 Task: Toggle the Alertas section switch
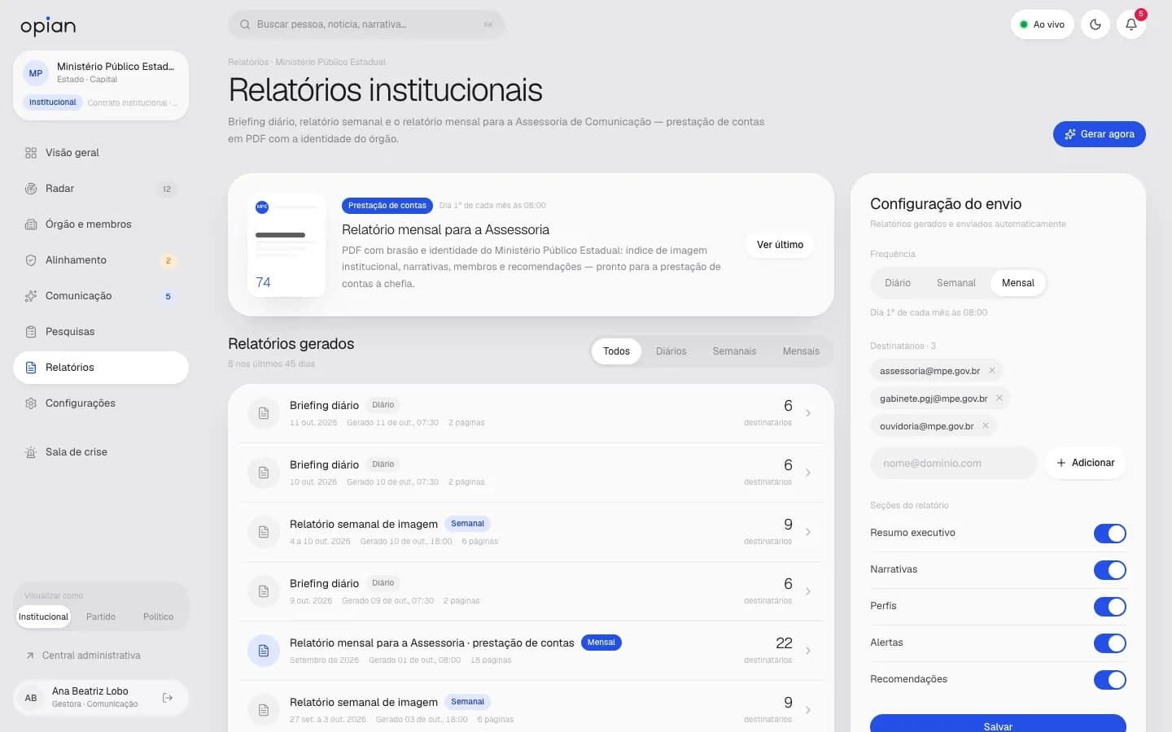[x=1110, y=643]
